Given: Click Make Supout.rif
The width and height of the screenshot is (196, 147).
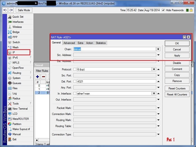Looking at the screenshot, I should [x=21, y=129].
